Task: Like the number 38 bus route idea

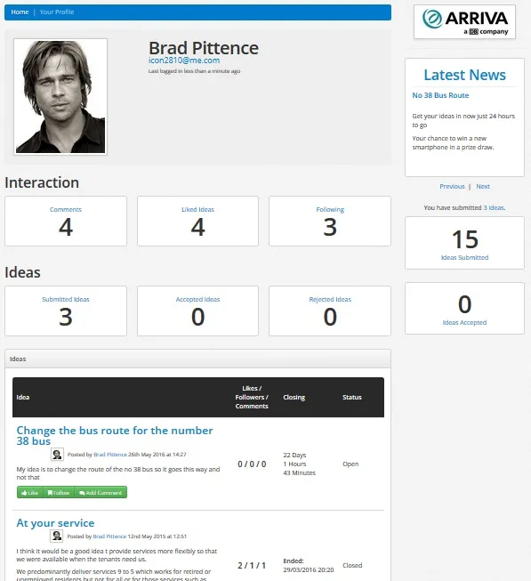Action: pos(30,492)
